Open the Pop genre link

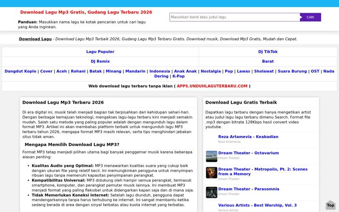pos(229,71)
